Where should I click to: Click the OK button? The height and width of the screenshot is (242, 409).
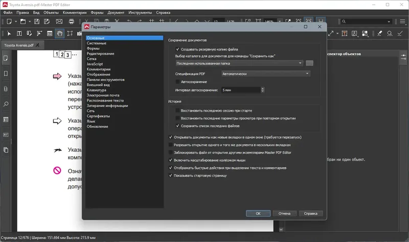point(258,213)
